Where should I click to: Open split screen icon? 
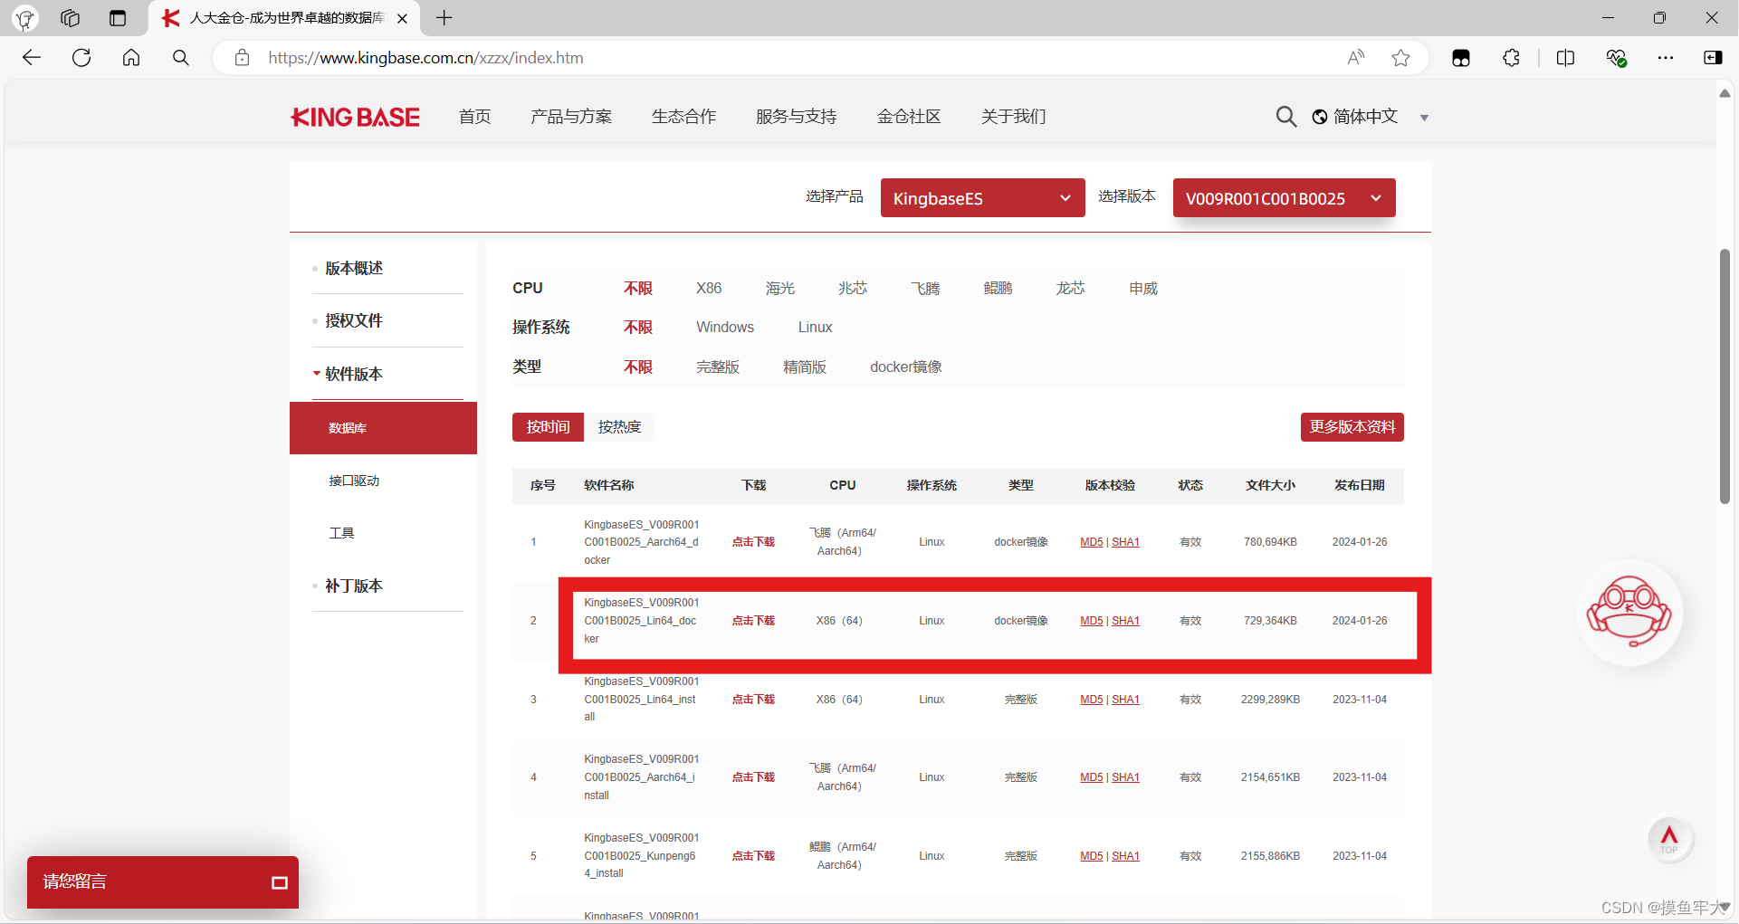(1565, 58)
